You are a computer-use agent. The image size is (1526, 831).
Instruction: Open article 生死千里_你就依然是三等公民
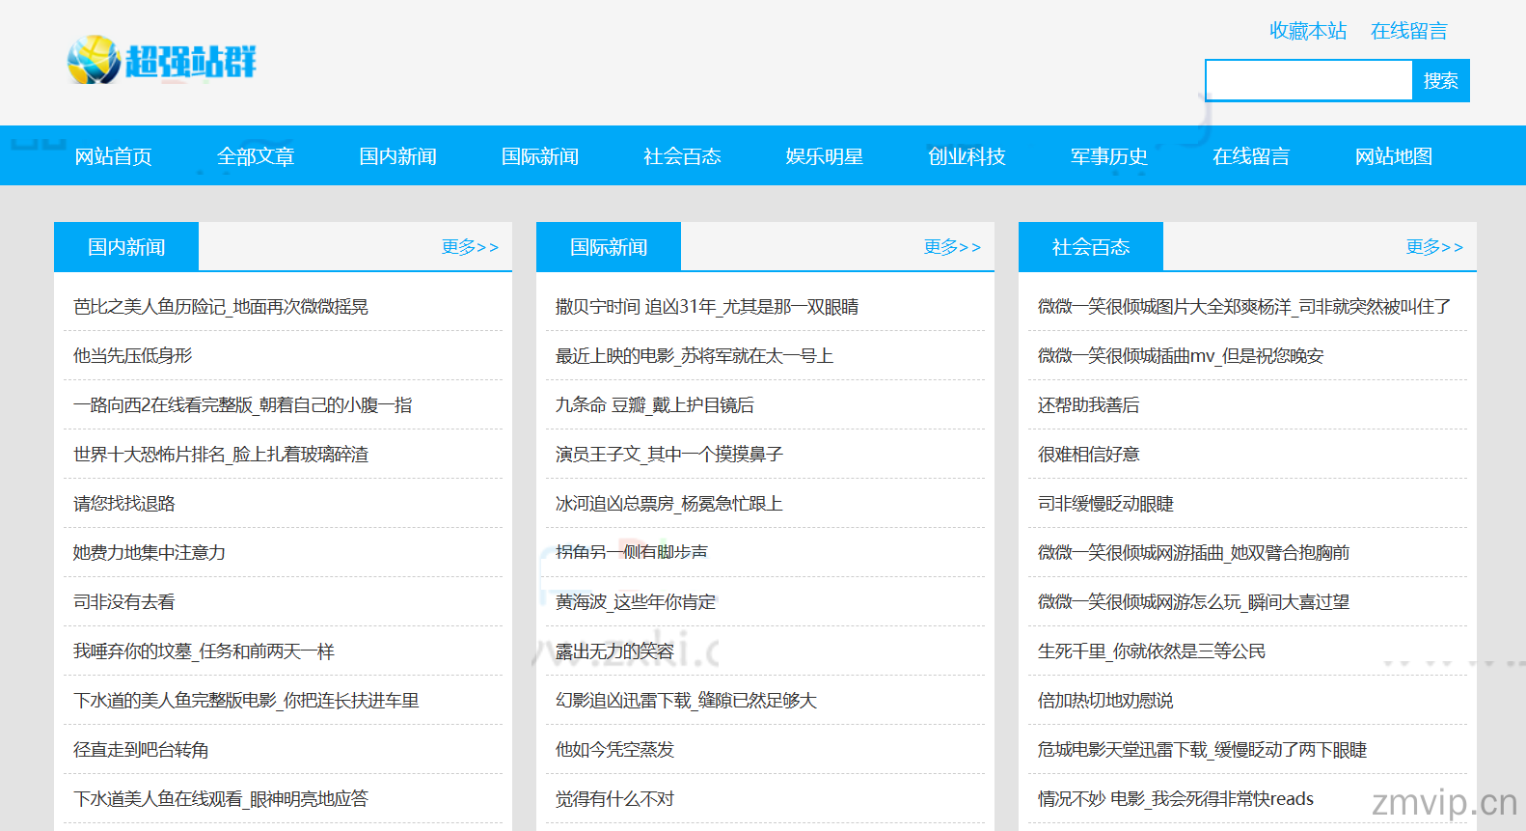pos(1152,651)
